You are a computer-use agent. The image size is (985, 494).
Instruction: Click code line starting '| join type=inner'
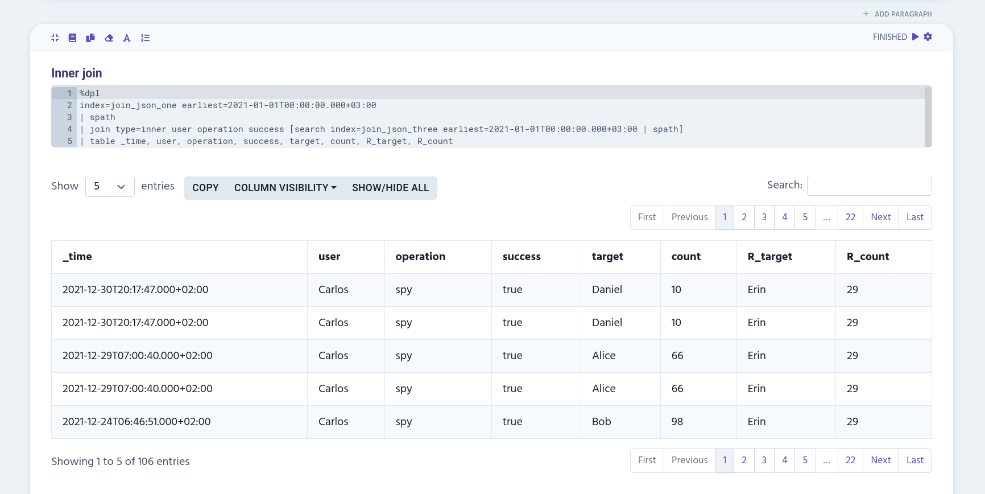click(381, 129)
